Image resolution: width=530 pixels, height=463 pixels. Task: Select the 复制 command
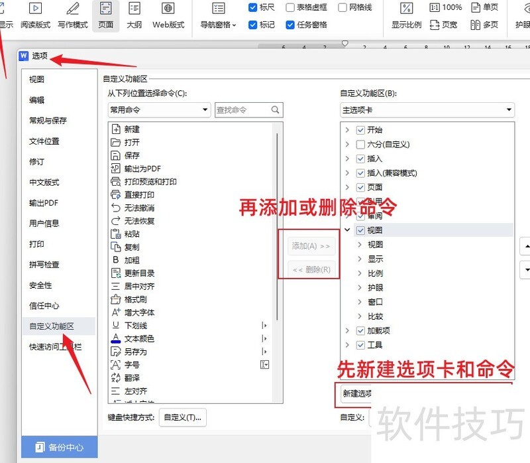(191, 247)
